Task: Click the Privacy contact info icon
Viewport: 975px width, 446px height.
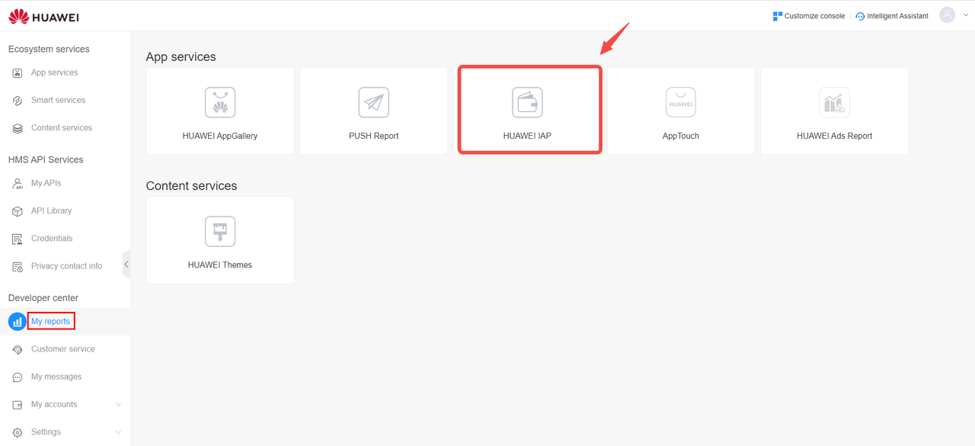Action: point(18,267)
